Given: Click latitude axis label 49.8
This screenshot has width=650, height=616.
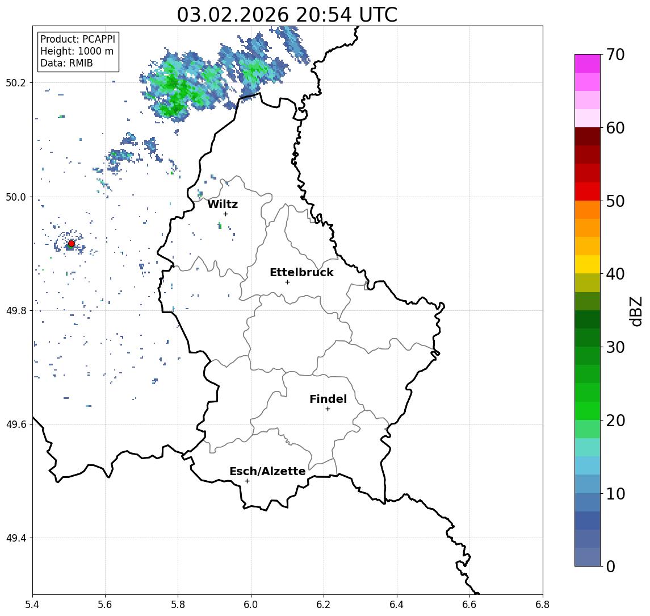Looking at the screenshot, I should 16,310.
